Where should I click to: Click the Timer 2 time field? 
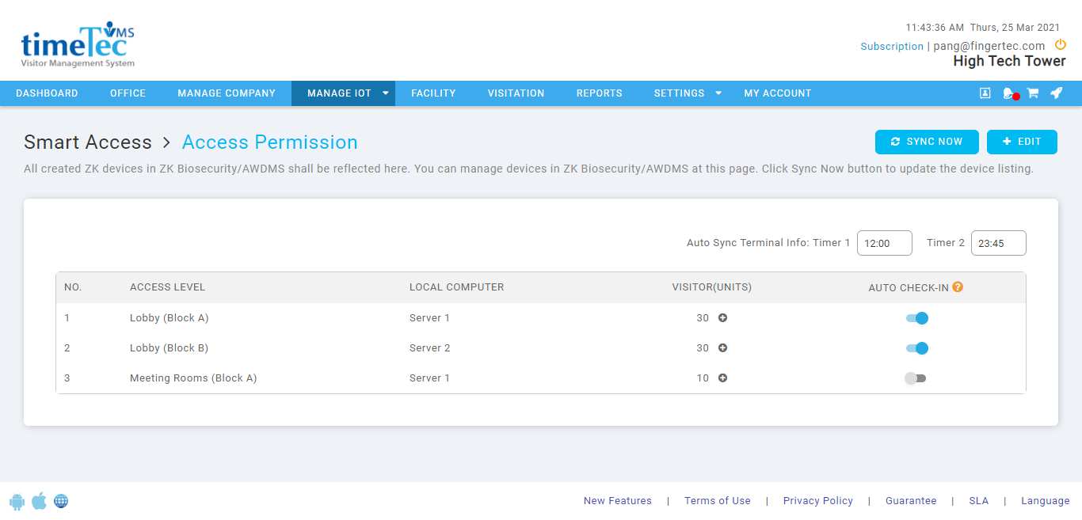click(x=999, y=243)
